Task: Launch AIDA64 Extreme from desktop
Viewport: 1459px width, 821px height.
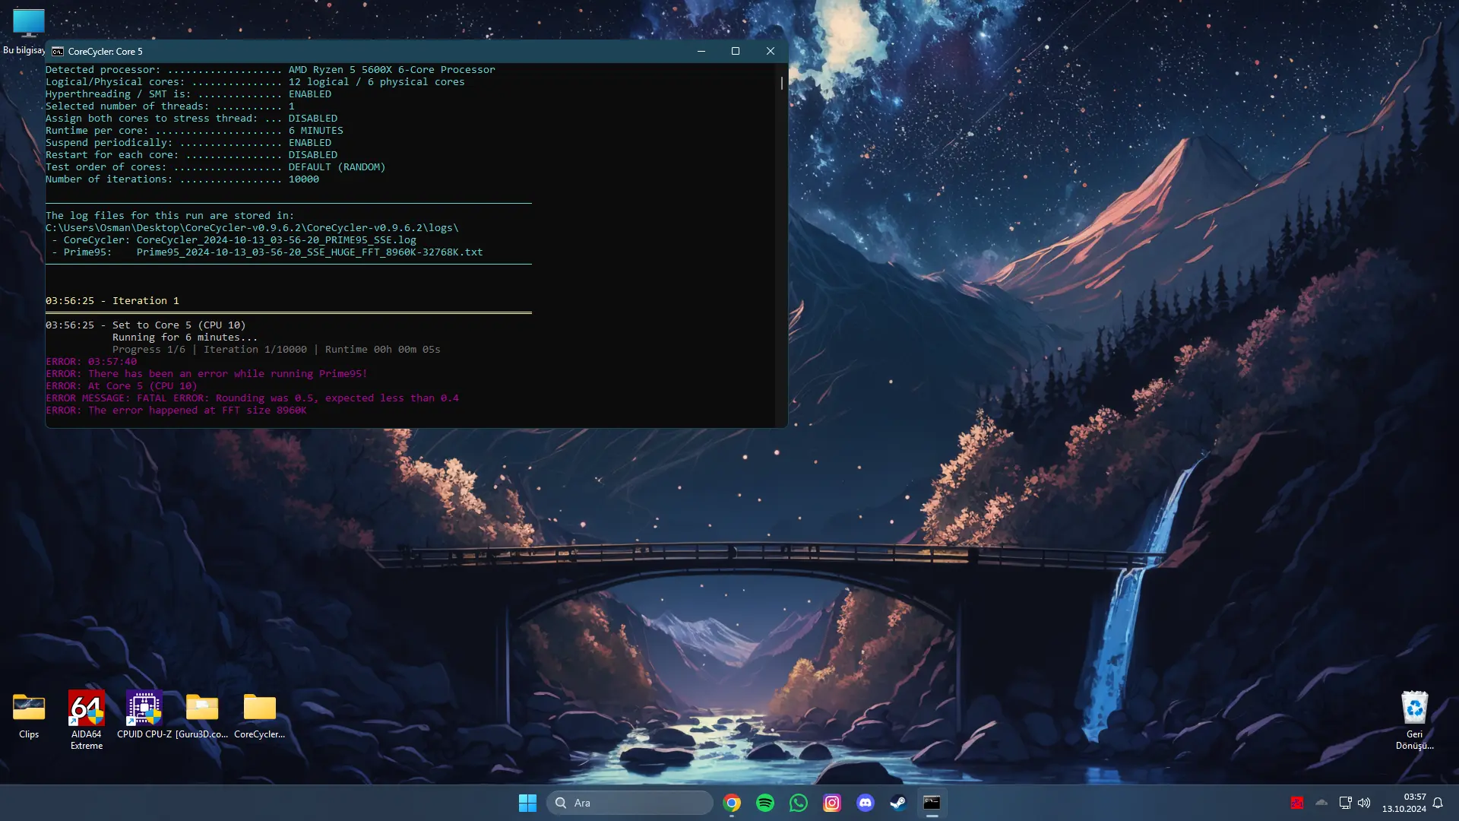Action: coord(87,721)
